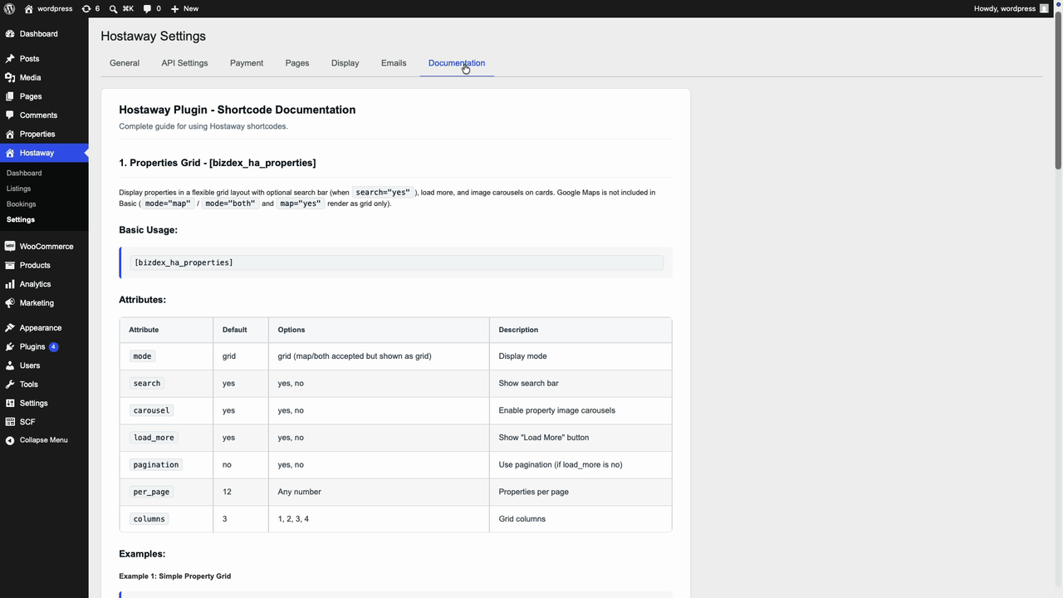This screenshot has width=1063, height=598.
Task: Click the WordPress logo icon in admin bar
Action: tap(10, 8)
